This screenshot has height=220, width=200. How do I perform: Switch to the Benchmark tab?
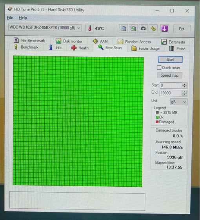(x=26, y=47)
